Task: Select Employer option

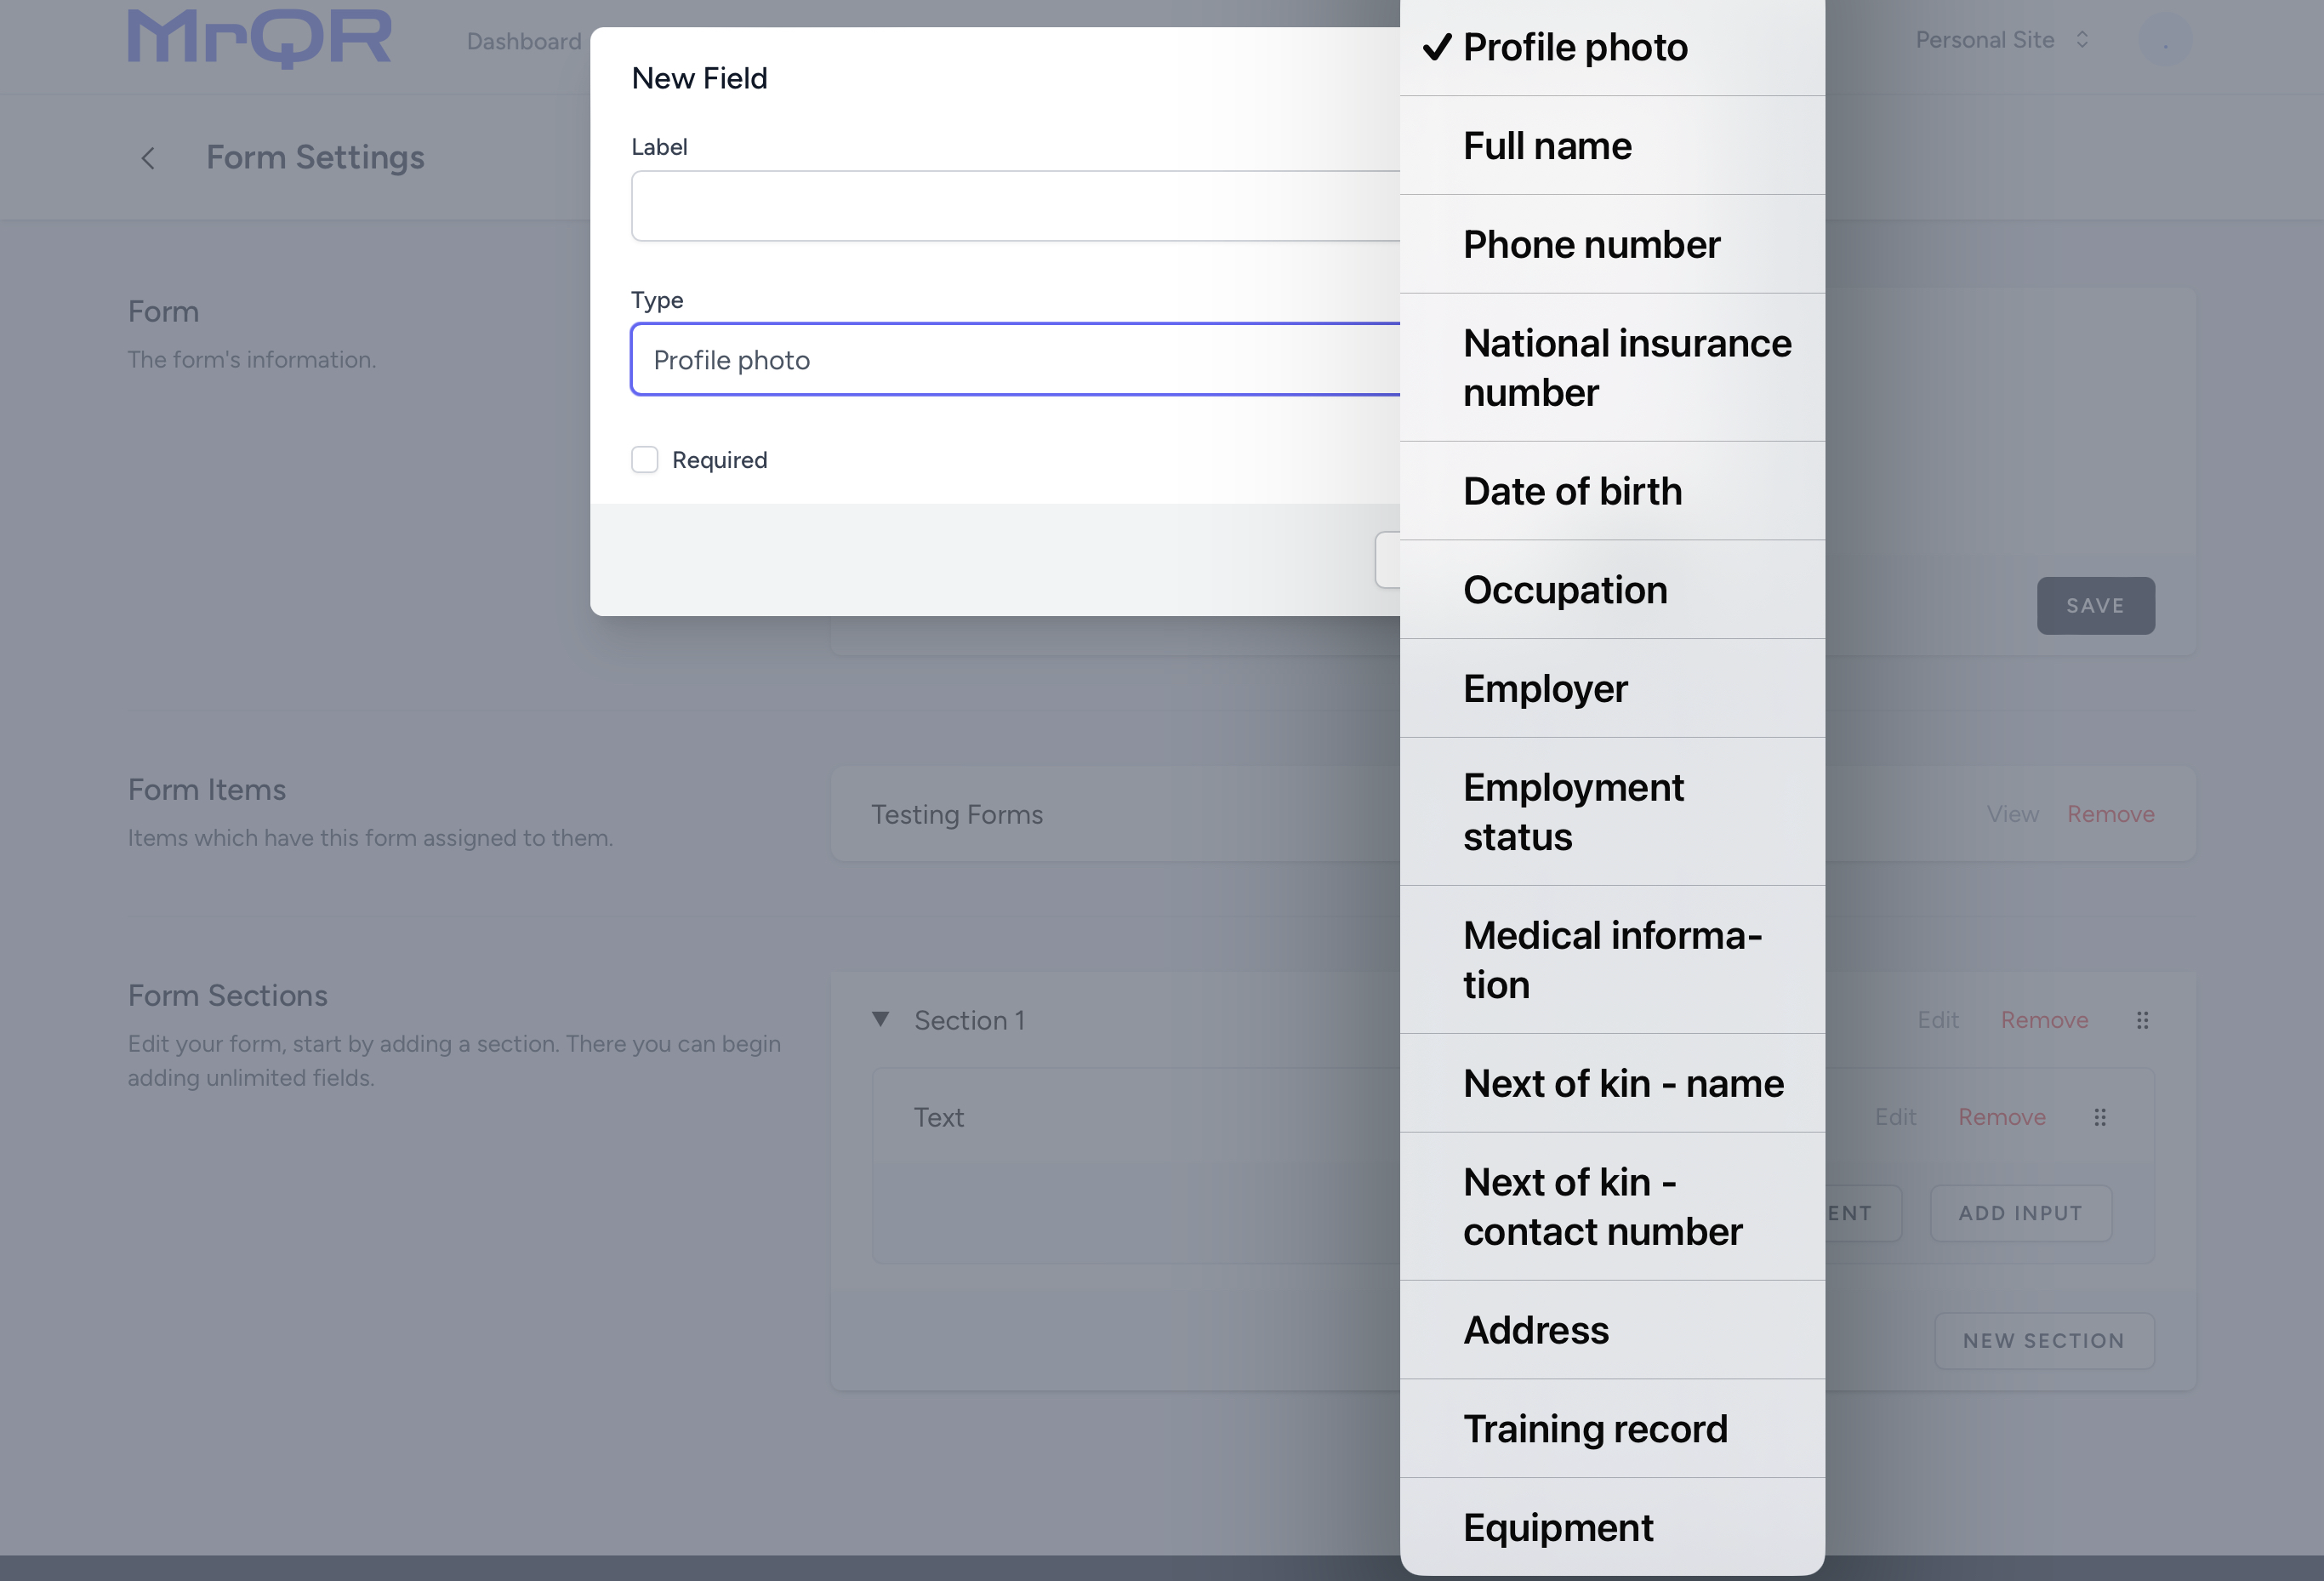Action: [x=1612, y=689]
